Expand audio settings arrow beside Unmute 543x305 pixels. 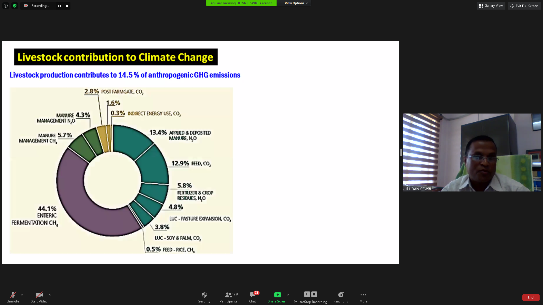pos(22,295)
